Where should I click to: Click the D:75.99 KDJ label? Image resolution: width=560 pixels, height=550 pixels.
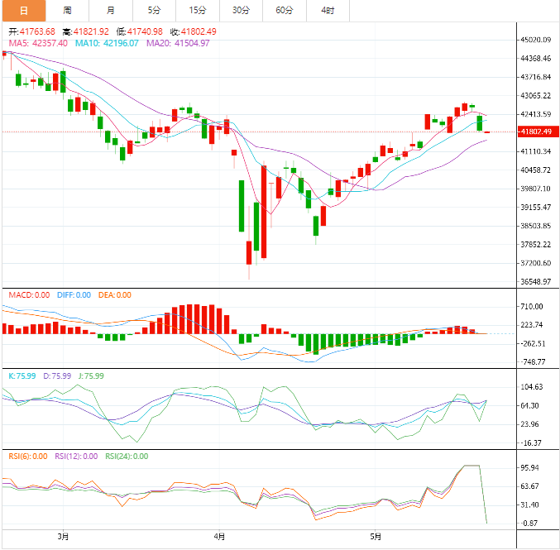tap(57, 376)
